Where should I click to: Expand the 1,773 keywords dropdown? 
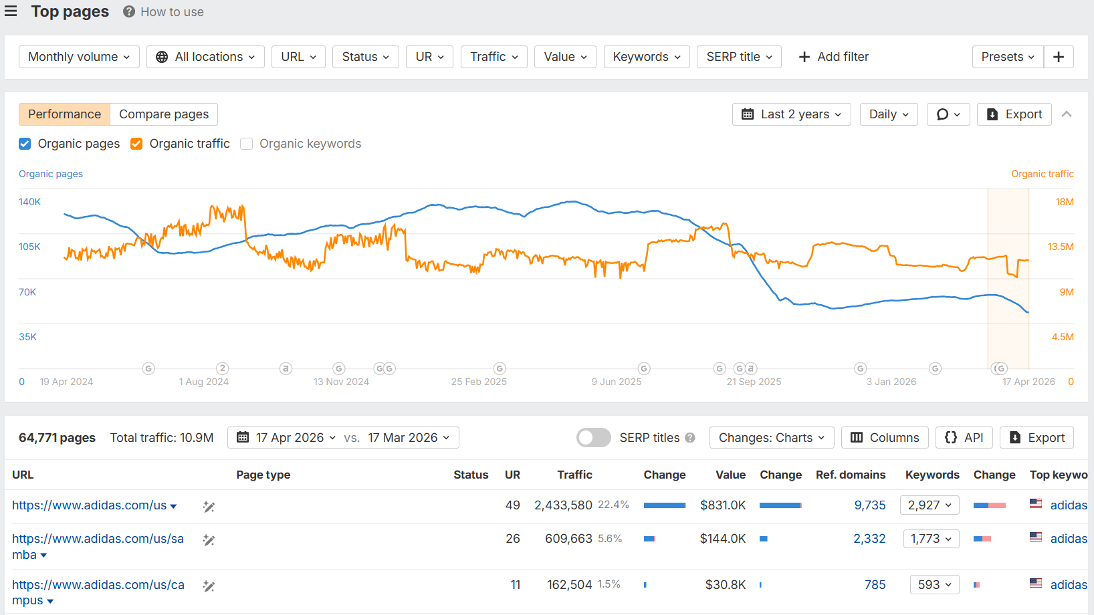click(931, 539)
